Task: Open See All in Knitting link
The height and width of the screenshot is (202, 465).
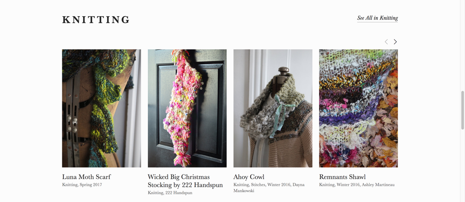Action: click(x=377, y=18)
